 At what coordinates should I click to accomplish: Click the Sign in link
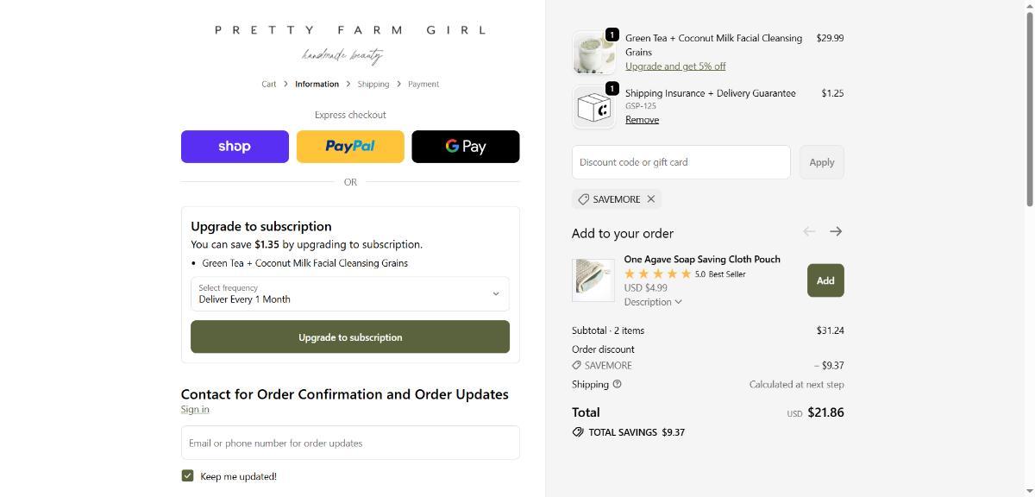[x=195, y=410]
